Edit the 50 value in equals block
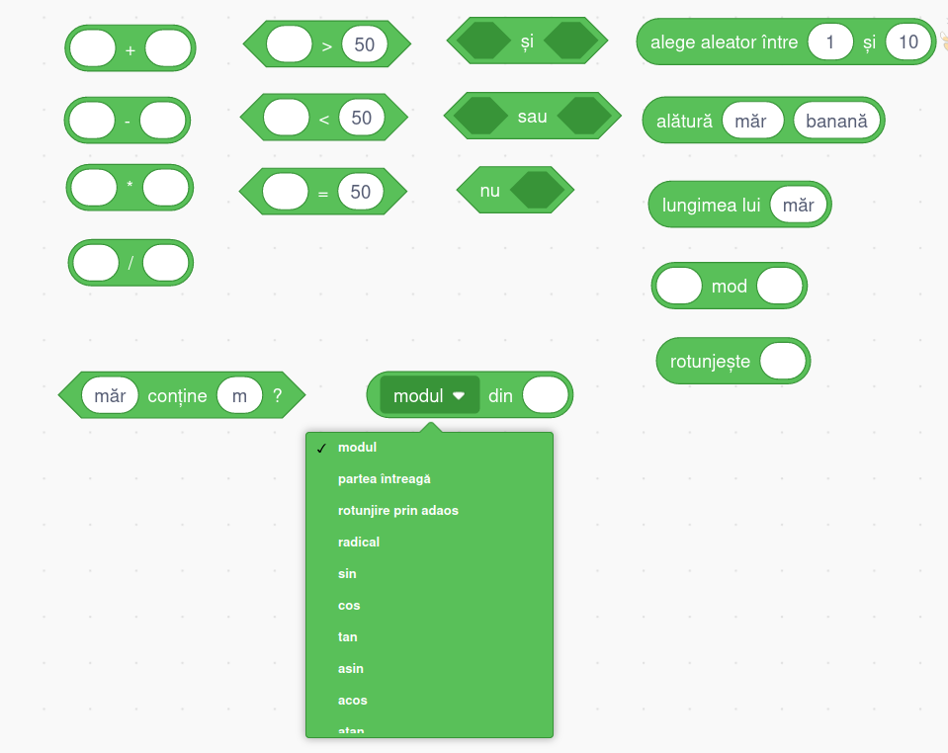This screenshot has height=753, width=948. point(360,192)
